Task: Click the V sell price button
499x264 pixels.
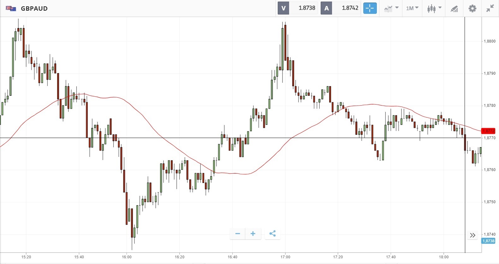Action: 283,8
